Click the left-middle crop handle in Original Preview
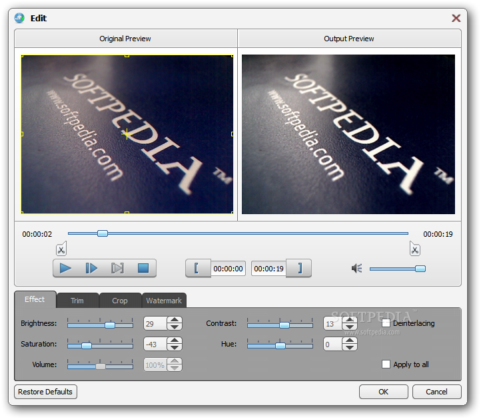Viewport: 481px width, 419px height. (x=22, y=134)
